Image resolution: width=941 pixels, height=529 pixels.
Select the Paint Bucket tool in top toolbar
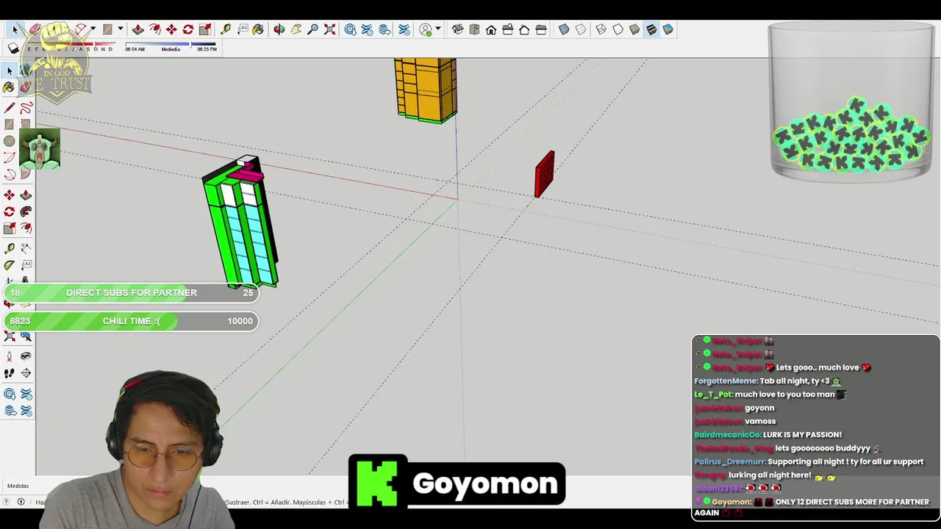click(258, 29)
